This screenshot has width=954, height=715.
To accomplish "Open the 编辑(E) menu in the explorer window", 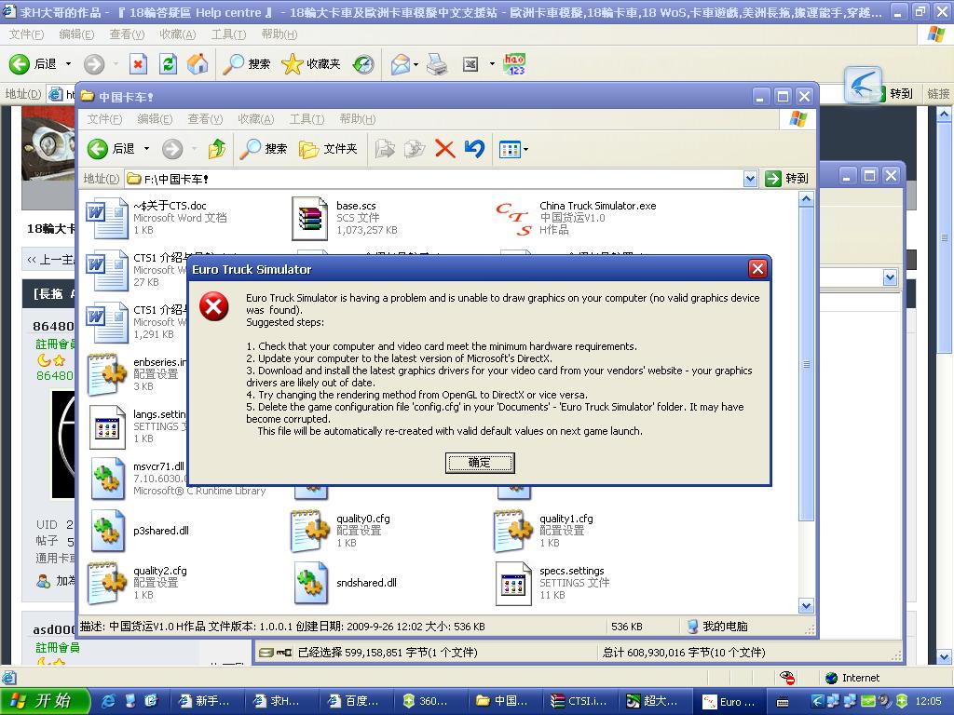I will (155, 119).
